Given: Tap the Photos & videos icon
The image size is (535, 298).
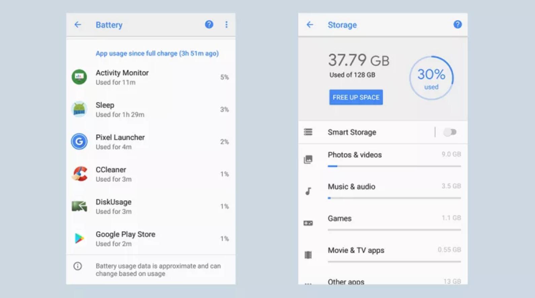Looking at the screenshot, I should (x=308, y=159).
